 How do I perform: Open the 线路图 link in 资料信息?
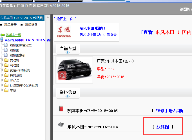pyautogui.click(x=163, y=127)
